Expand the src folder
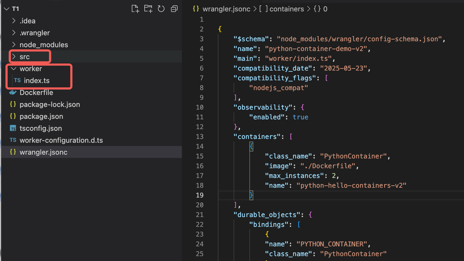Image resolution: width=464 pixels, height=261 pixels. 25,57
